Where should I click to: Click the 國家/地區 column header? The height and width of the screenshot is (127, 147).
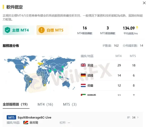pos(87,56)
